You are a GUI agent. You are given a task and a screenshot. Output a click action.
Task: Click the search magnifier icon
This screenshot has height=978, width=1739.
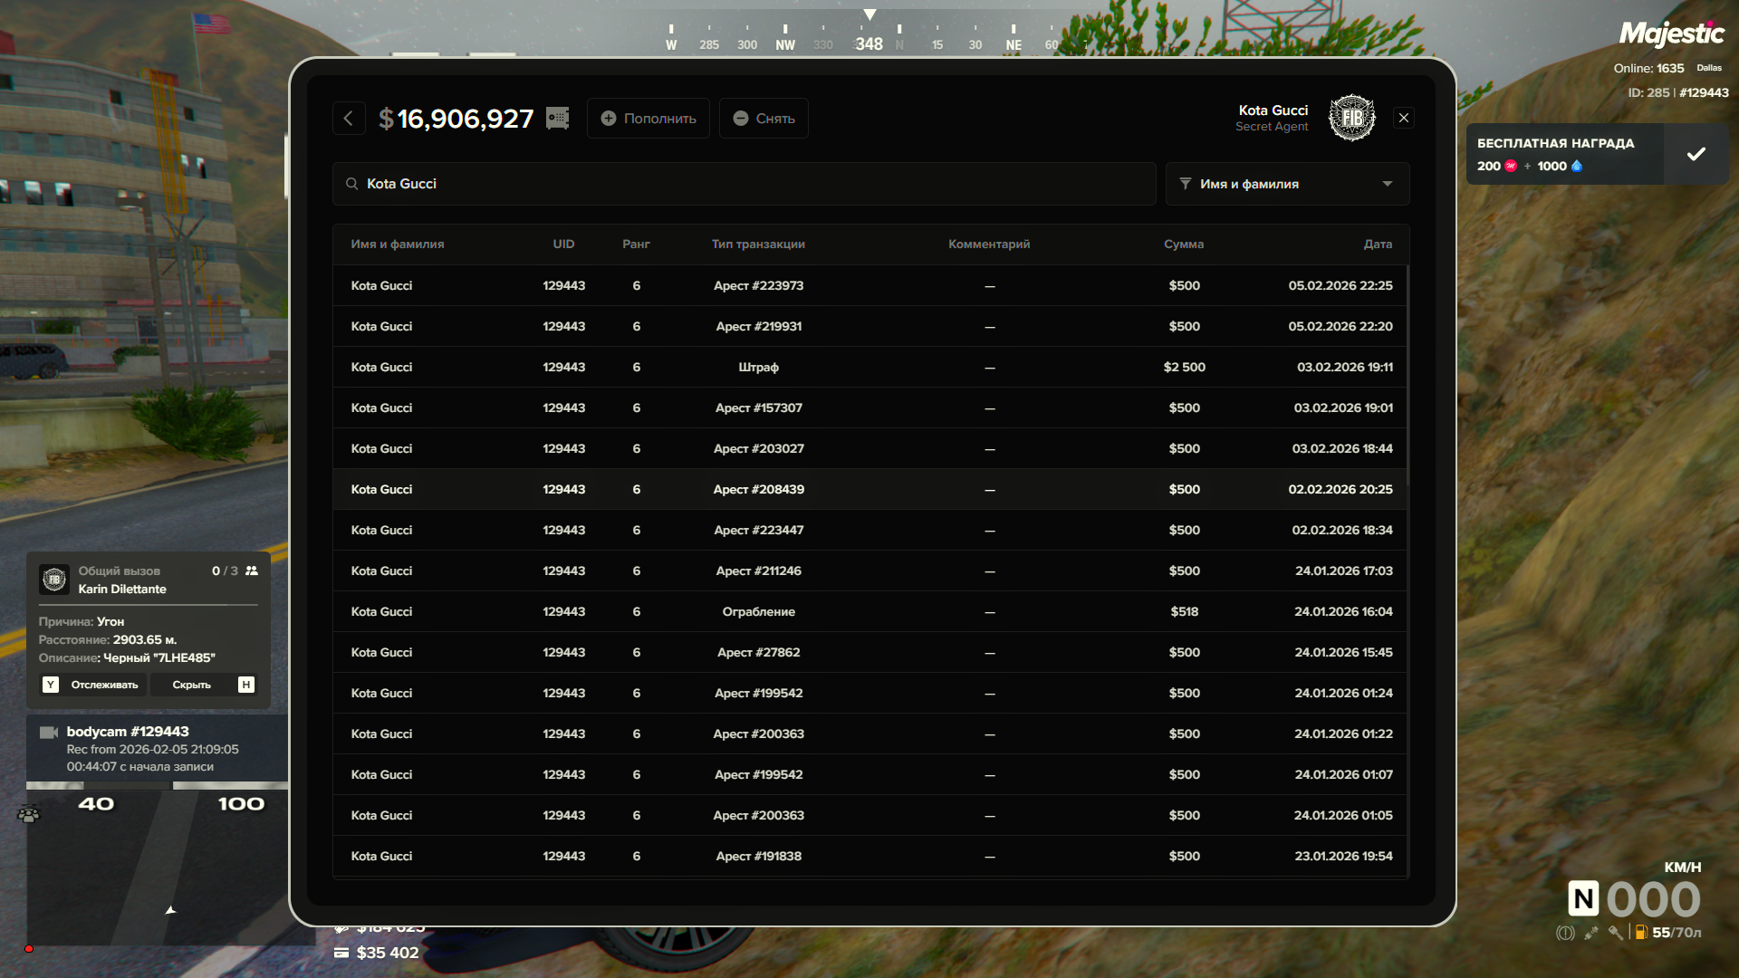(351, 184)
